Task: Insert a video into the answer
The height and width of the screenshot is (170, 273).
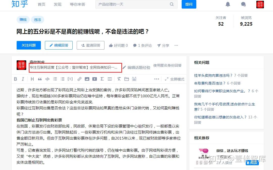Action: tap(94, 79)
